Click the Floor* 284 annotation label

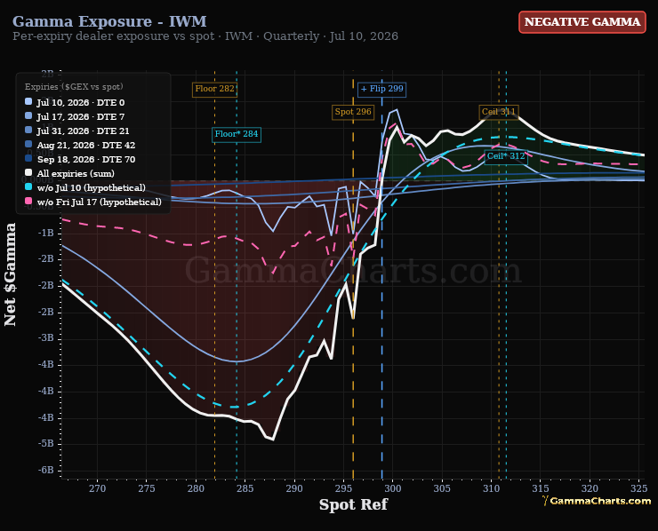237,134
